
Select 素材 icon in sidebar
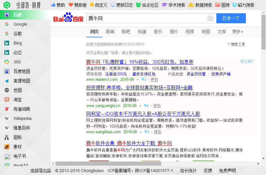(x=7, y=147)
